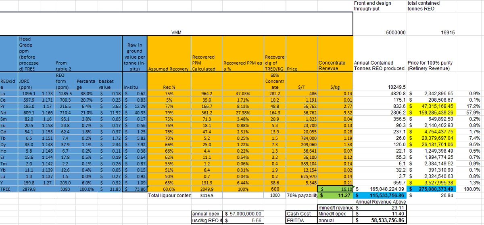Click the 60.6% total recovery cell

coord(169,188)
